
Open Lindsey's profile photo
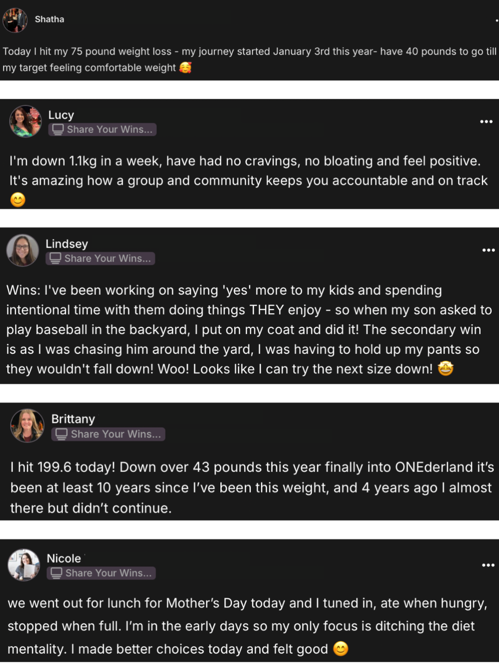(x=22, y=250)
